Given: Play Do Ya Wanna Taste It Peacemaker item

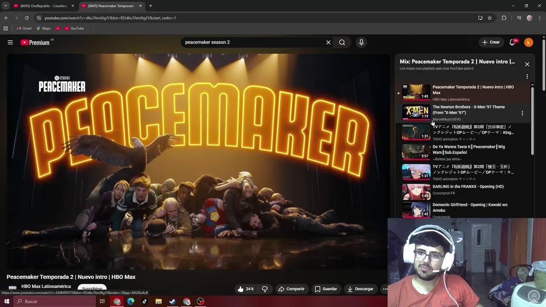Looking at the screenshot, I should click(463, 152).
